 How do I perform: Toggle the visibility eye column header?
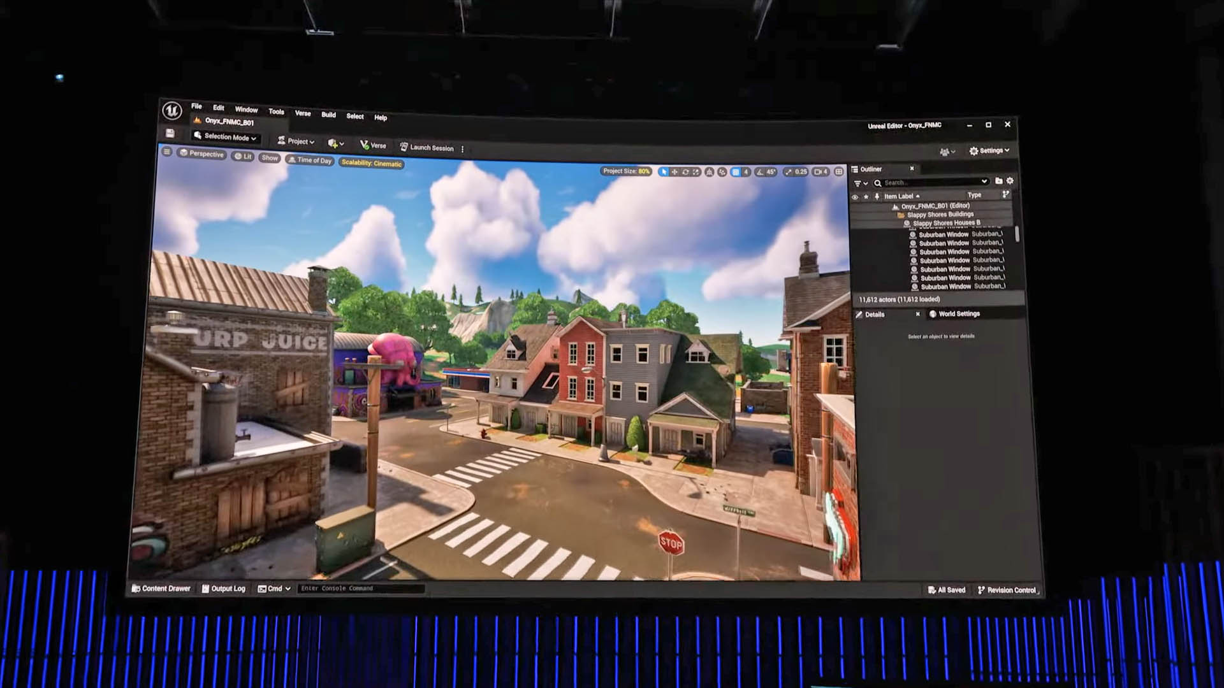(855, 197)
